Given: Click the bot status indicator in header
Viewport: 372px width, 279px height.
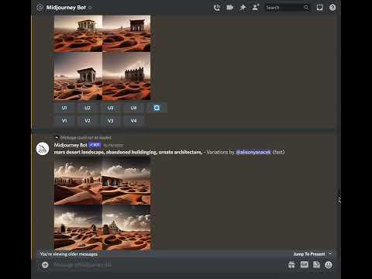Looking at the screenshot, I should [90, 8].
